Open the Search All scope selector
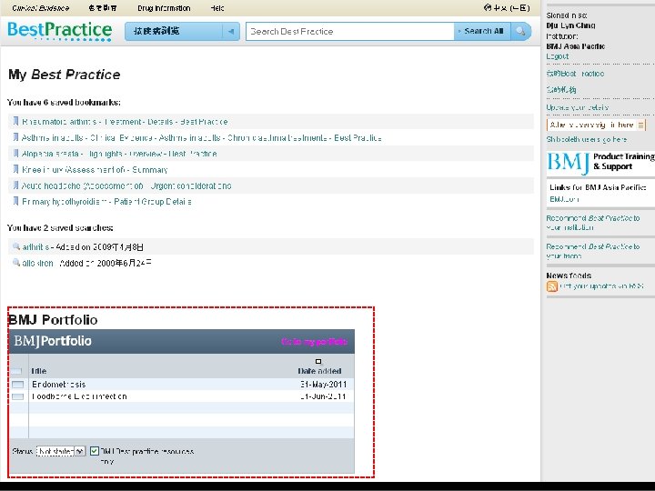The width and height of the screenshot is (655, 491). point(482,31)
